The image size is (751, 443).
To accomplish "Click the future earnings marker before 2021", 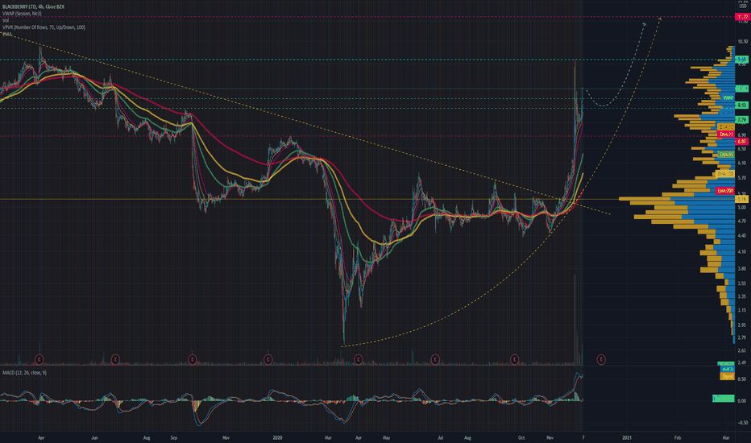I will [600, 359].
